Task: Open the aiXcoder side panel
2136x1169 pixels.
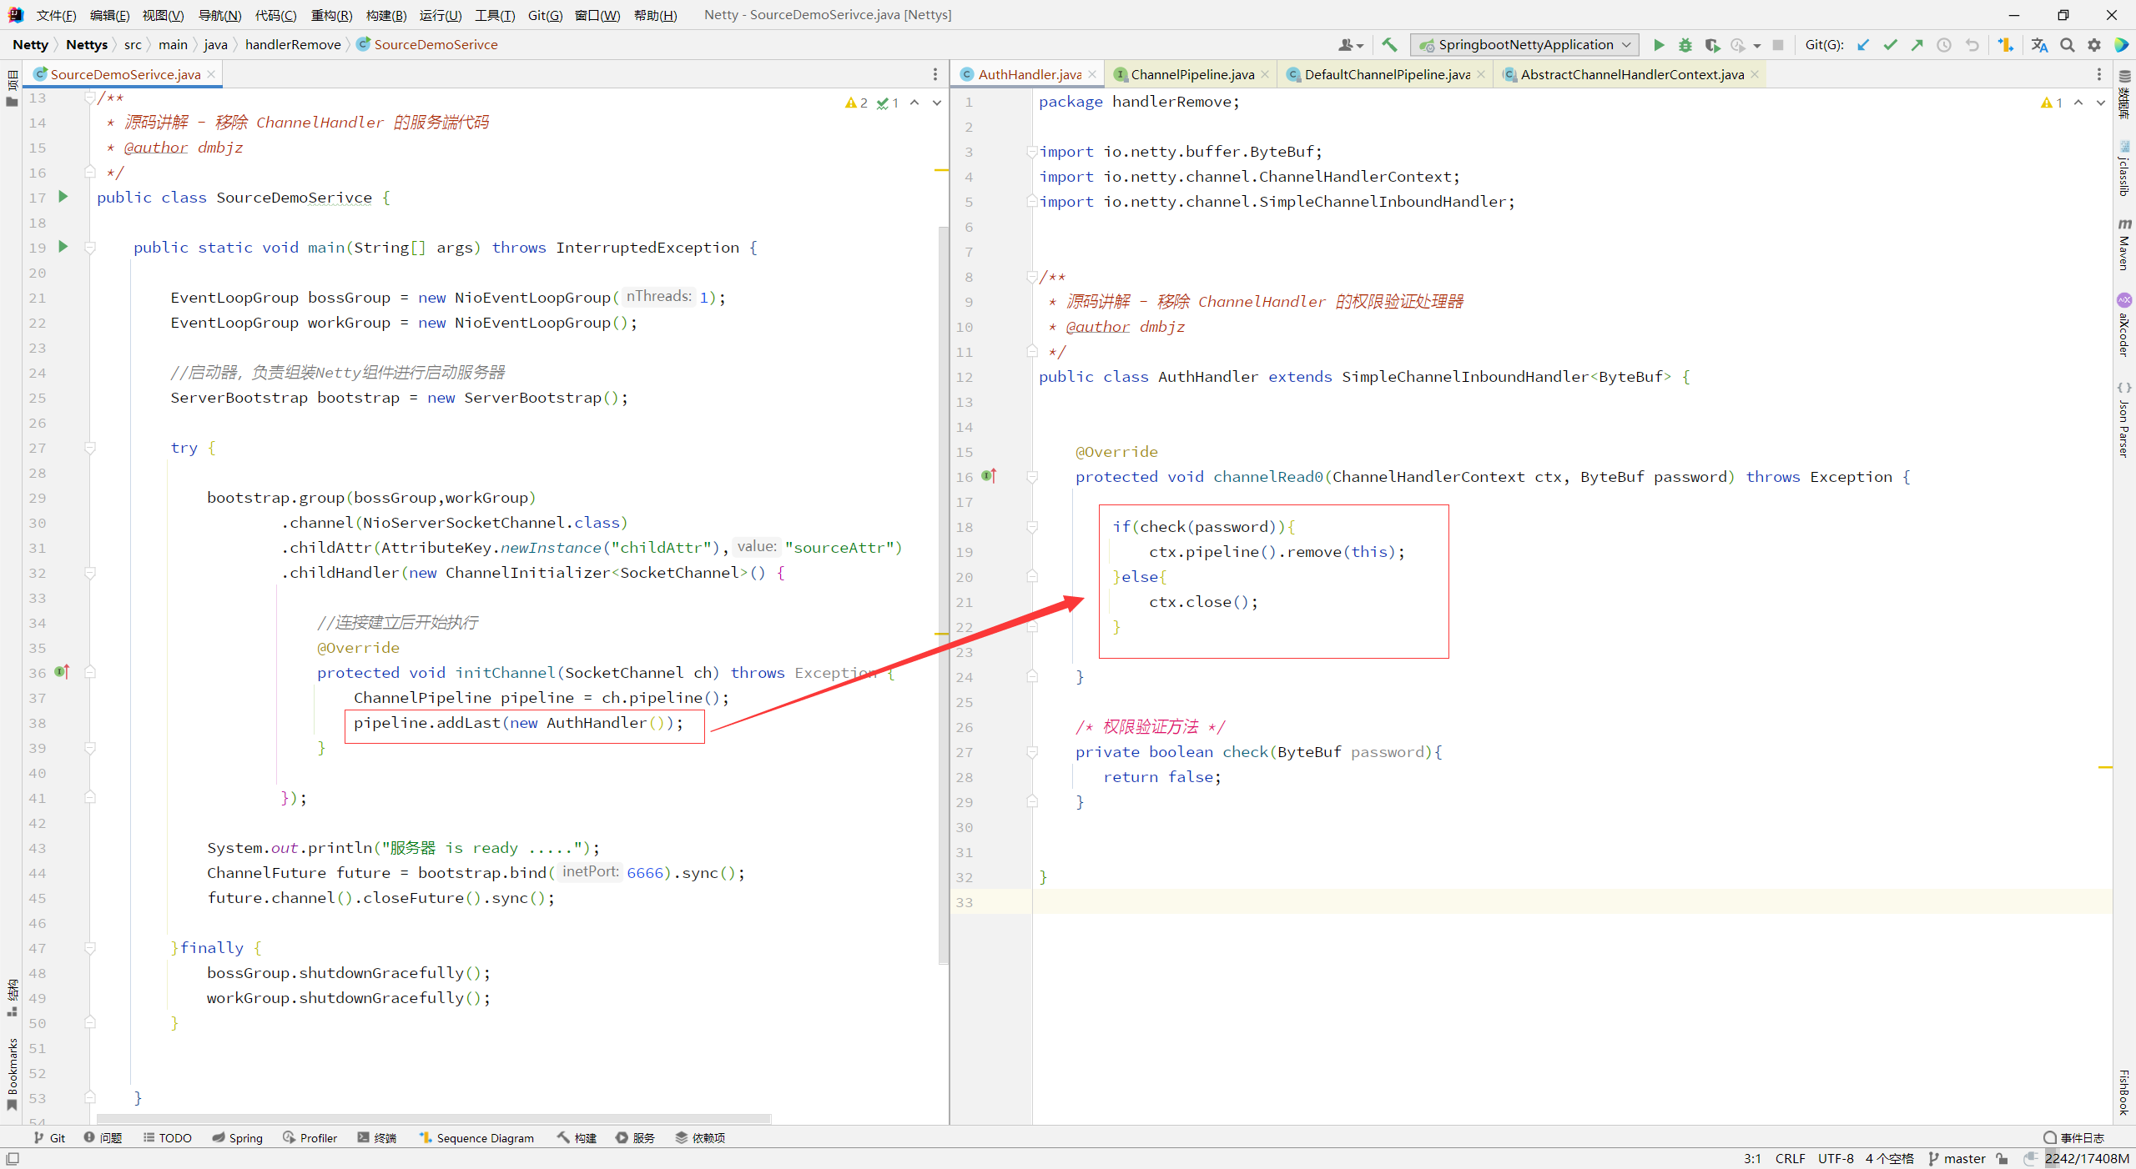Action: (x=2124, y=326)
